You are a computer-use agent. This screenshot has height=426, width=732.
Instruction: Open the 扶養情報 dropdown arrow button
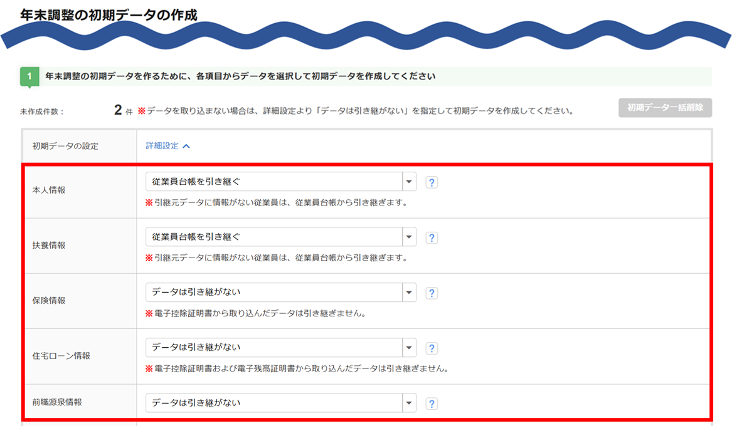point(409,237)
